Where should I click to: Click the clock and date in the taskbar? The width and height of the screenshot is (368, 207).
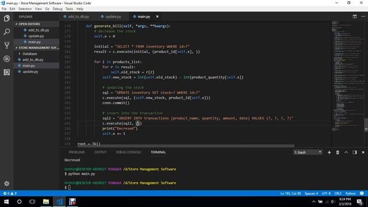[345, 202]
